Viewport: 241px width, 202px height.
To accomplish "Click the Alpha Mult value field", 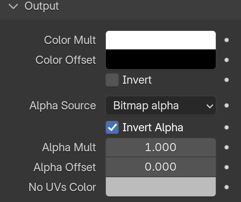I will [x=161, y=148].
